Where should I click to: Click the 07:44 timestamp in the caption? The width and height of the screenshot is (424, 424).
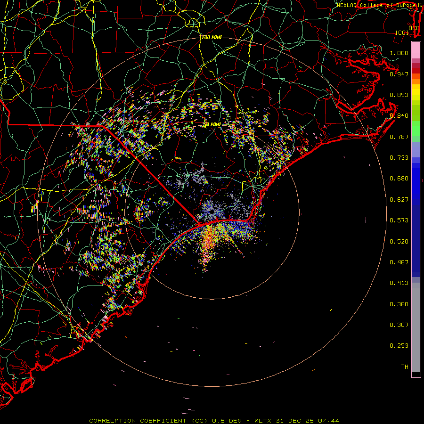point(328,421)
